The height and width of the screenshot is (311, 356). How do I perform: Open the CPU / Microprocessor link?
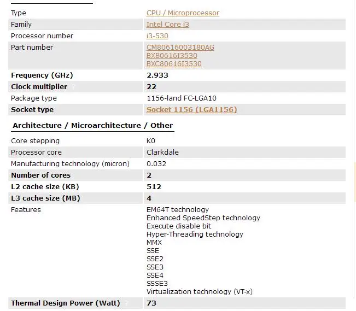pyautogui.click(x=183, y=13)
